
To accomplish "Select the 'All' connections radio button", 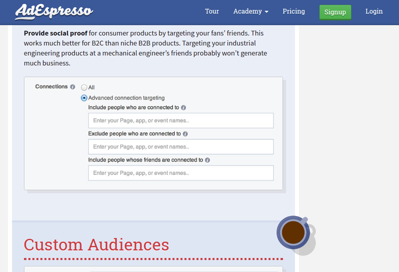I will point(84,87).
